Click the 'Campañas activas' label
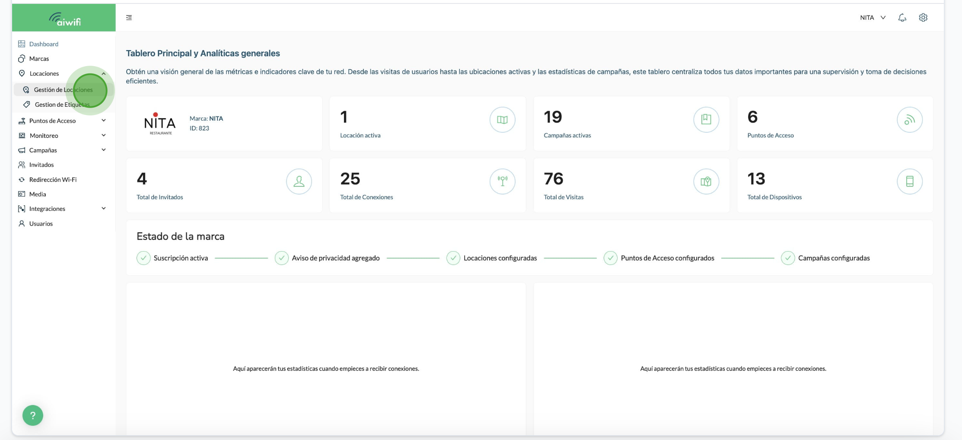This screenshot has width=962, height=440. point(567,135)
